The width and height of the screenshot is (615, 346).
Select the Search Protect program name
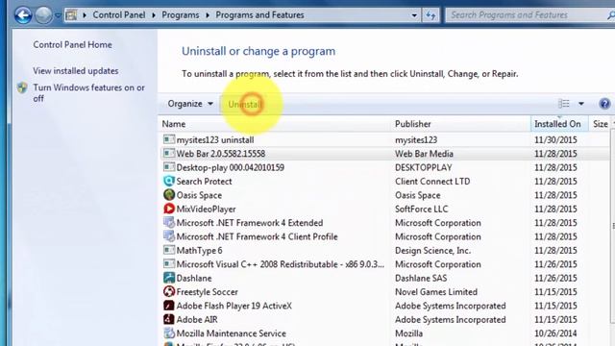[204, 182]
